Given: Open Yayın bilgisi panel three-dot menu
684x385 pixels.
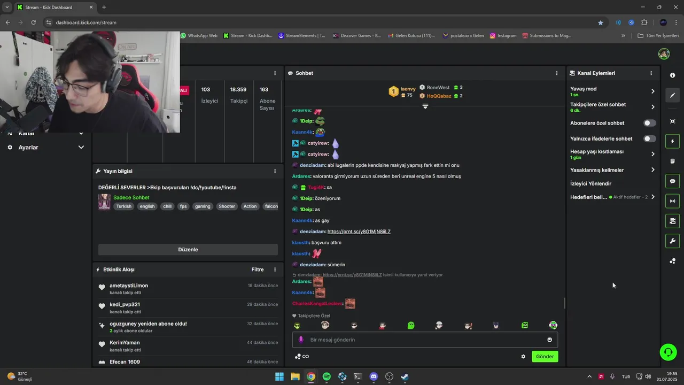Looking at the screenshot, I should pos(275,171).
